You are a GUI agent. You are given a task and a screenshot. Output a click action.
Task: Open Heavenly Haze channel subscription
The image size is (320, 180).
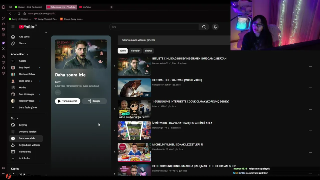(26, 101)
